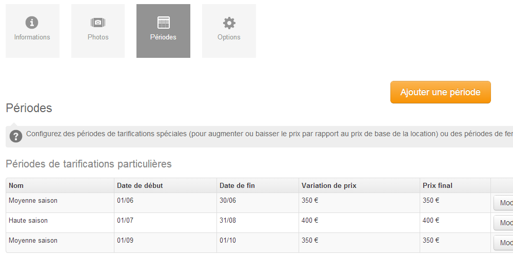Modify the Haute saison period
This screenshot has height=256, width=513.
[503, 223]
